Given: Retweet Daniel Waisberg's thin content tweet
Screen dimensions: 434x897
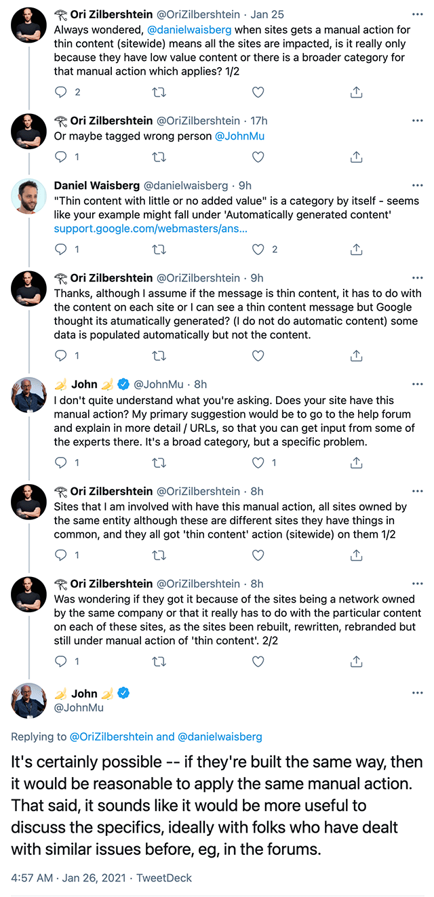Looking at the screenshot, I should pos(159,250).
